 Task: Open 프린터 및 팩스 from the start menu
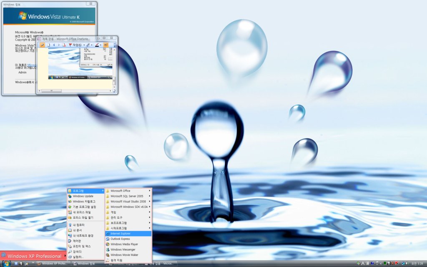[x=86, y=246]
